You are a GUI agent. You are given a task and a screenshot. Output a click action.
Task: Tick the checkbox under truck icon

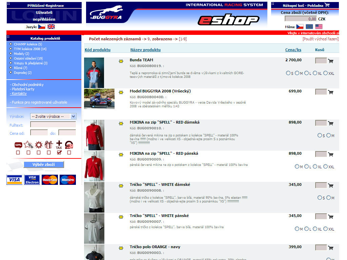69,153
